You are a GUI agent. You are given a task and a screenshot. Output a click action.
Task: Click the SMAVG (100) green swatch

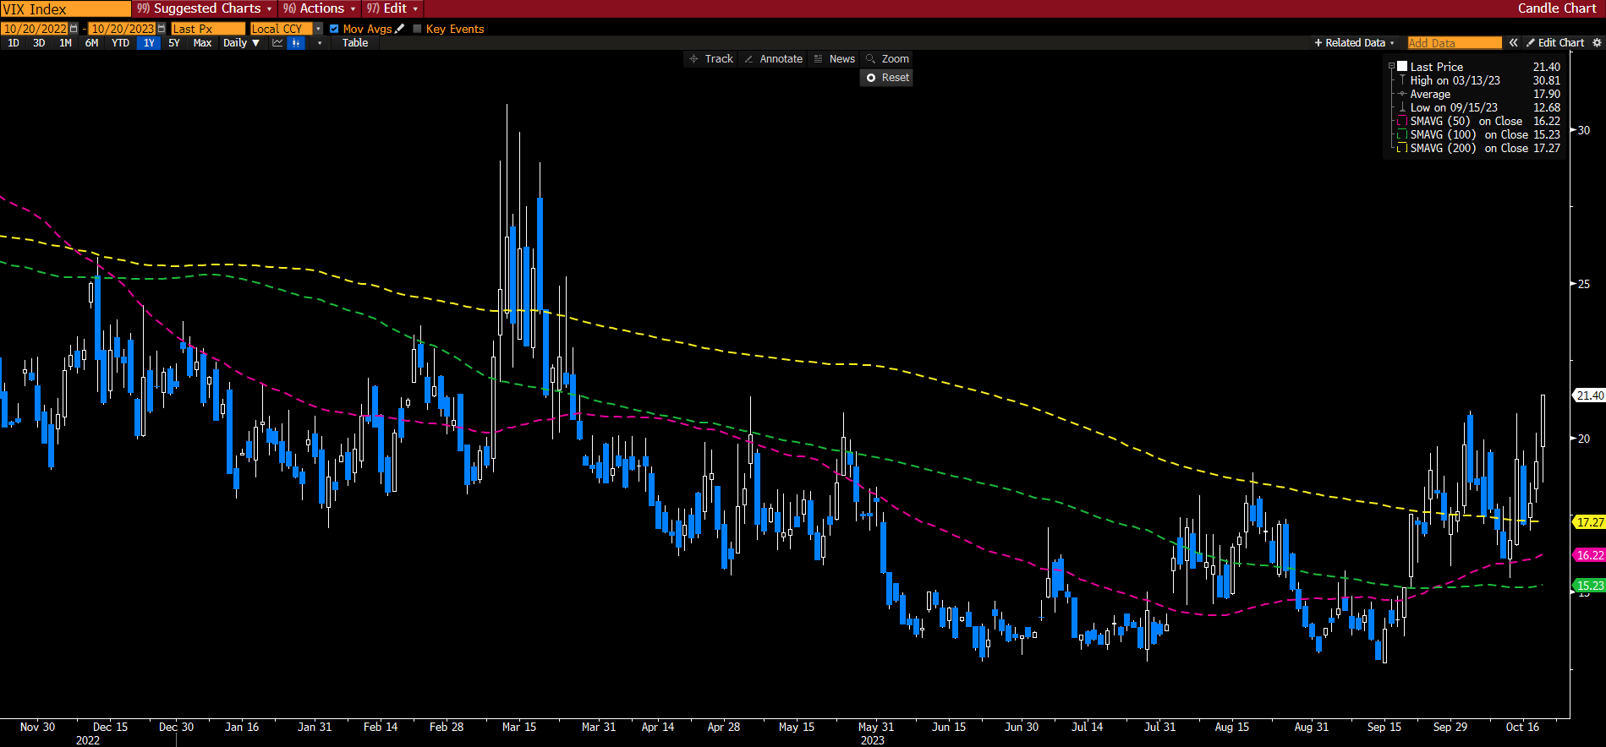[x=1402, y=134]
